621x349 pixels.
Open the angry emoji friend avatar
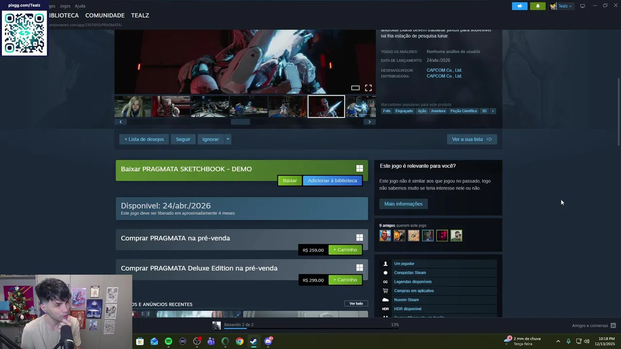tap(399, 236)
